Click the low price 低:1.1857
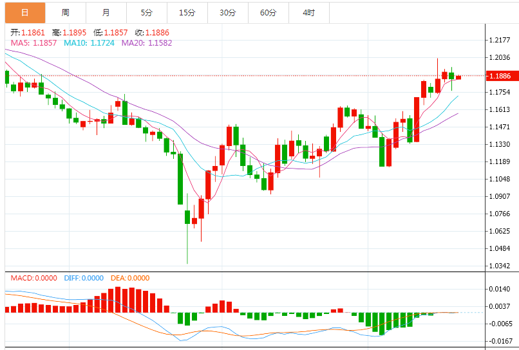 point(110,32)
